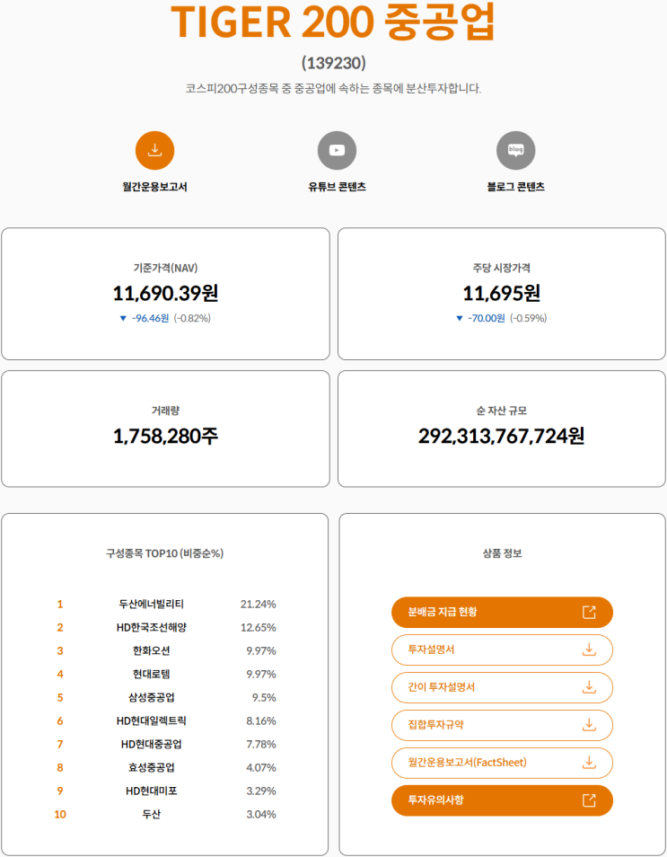Image resolution: width=667 pixels, height=857 pixels.
Task: Click the orange monthly report download icon
Action: [154, 150]
